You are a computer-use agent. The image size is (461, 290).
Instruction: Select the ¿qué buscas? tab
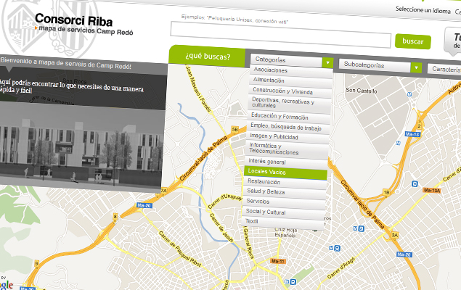pyautogui.click(x=208, y=56)
